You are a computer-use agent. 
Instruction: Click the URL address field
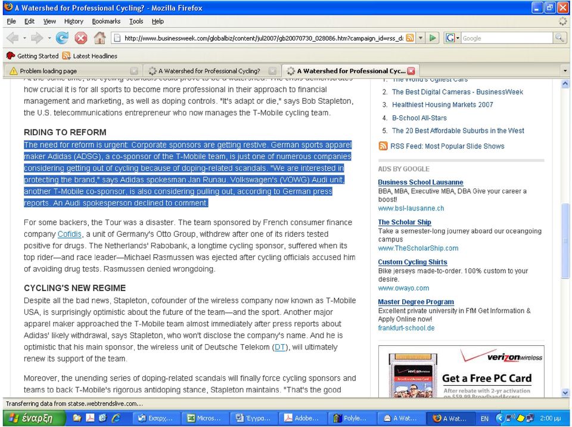(x=263, y=38)
